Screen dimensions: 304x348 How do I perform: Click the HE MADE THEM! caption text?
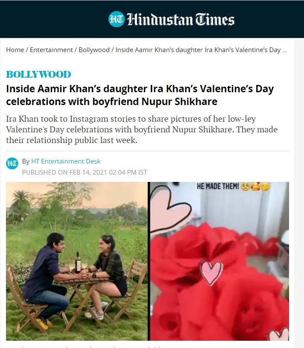tap(218, 186)
